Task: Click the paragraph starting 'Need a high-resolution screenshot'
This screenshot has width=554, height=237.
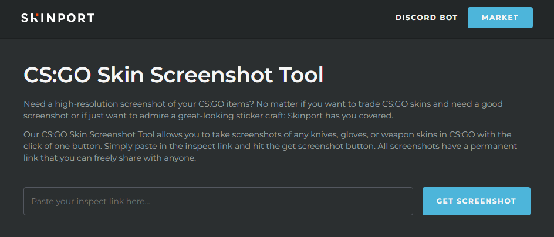Action: 263,110
